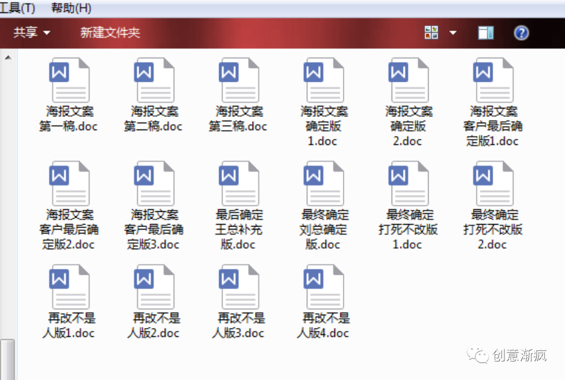Click the 新建文件夹 button

(x=110, y=33)
